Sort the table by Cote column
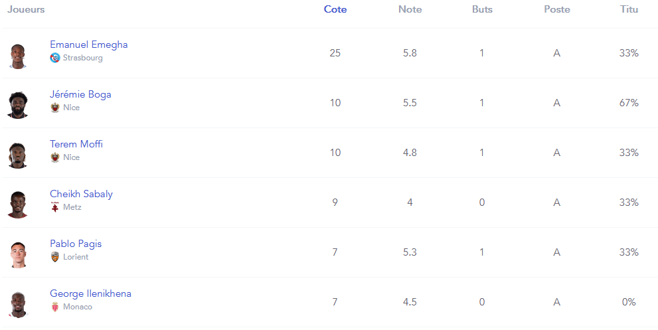The width and height of the screenshot is (658, 330). [x=335, y=9]
